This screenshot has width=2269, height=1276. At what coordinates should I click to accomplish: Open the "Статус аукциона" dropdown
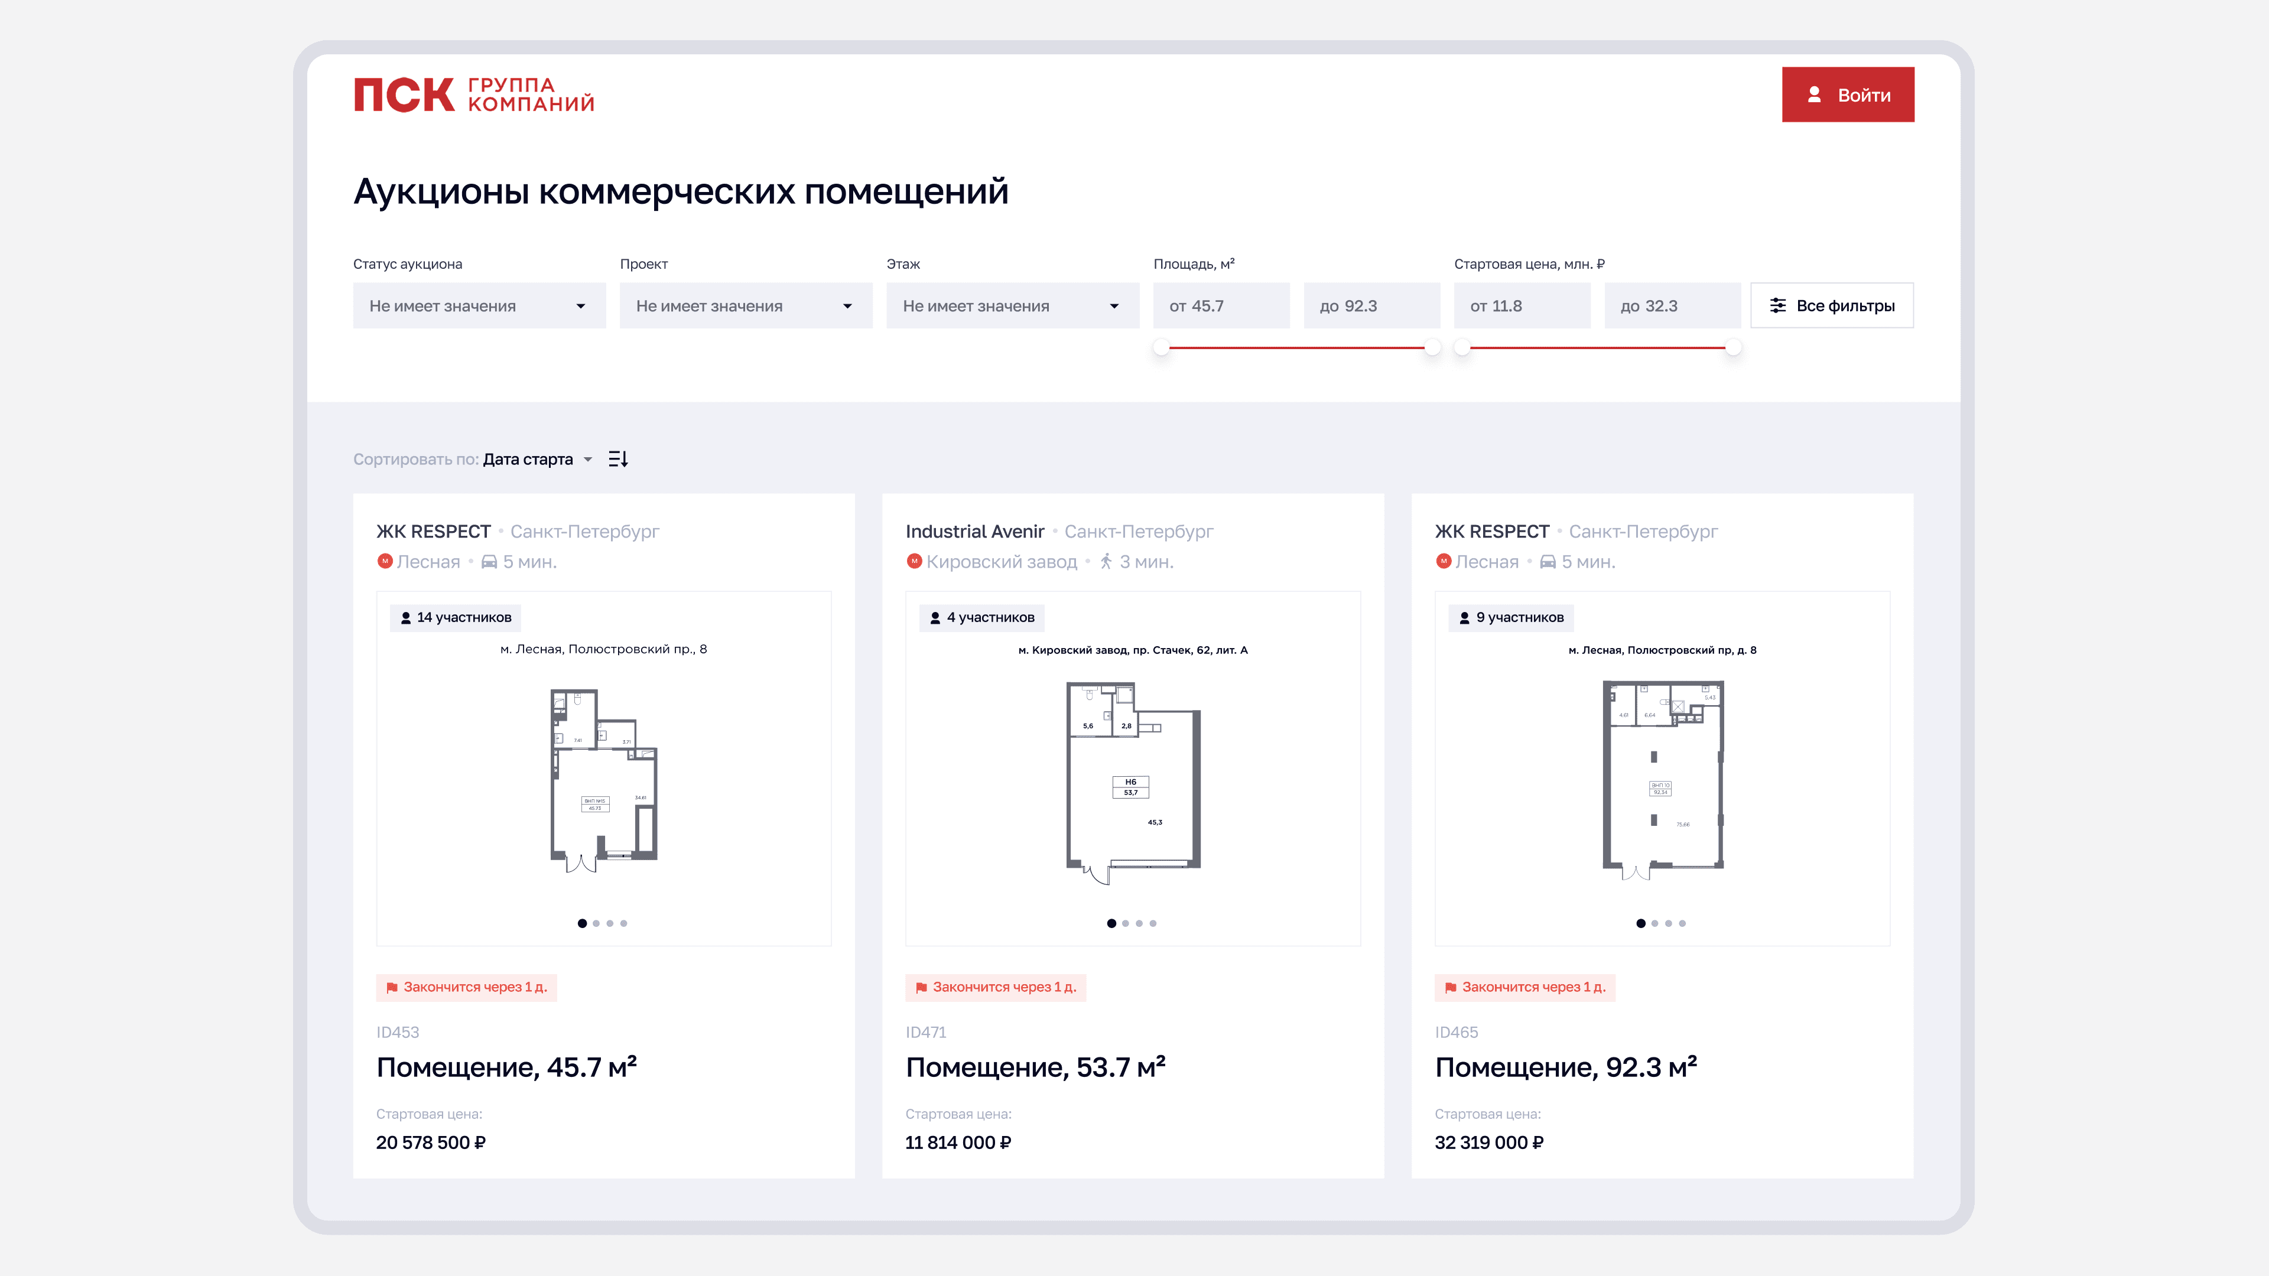pos(479,305)
